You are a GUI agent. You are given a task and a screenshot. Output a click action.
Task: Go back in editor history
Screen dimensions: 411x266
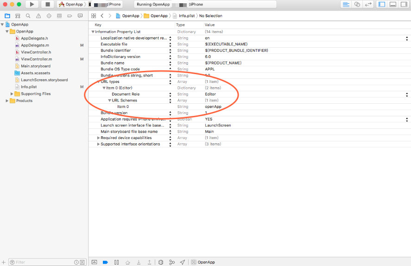point(102,16)
